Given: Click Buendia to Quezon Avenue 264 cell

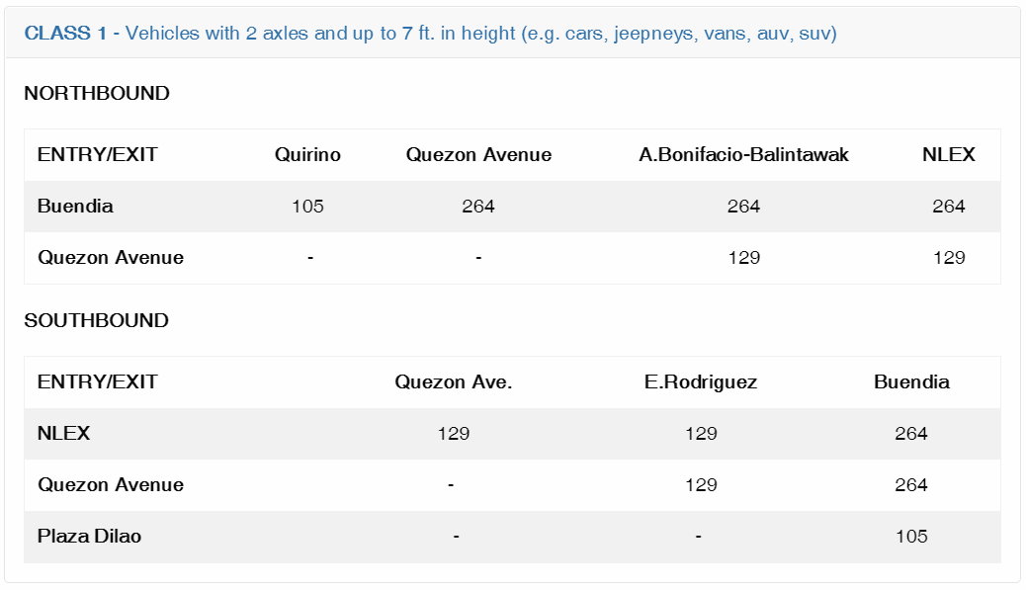Looking at the screenshot, I should pyautogui.click(x=478, y=206).
